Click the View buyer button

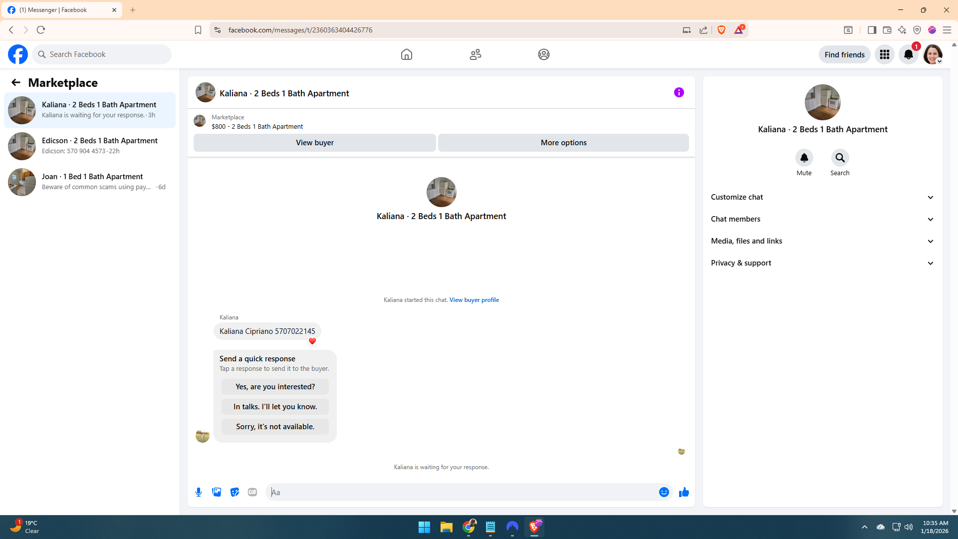pos(314,143)
